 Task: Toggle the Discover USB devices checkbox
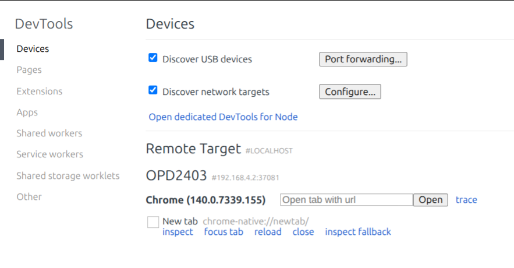point(153,58)
